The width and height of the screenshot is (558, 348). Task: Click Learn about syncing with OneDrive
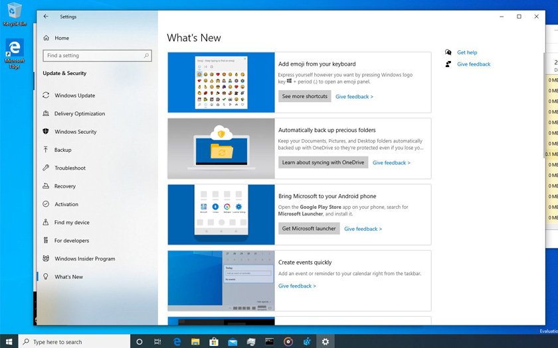[x=323, y=162]
